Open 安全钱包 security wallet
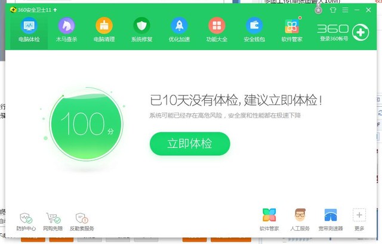Screen dimensions: 382x244 [x=254, y=30]
